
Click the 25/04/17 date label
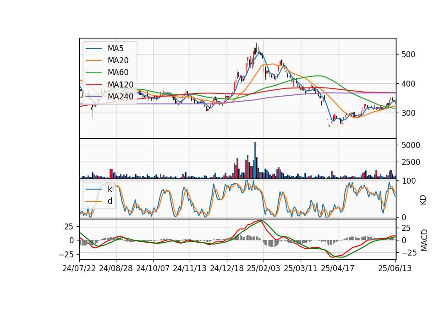tap(338, 268)
